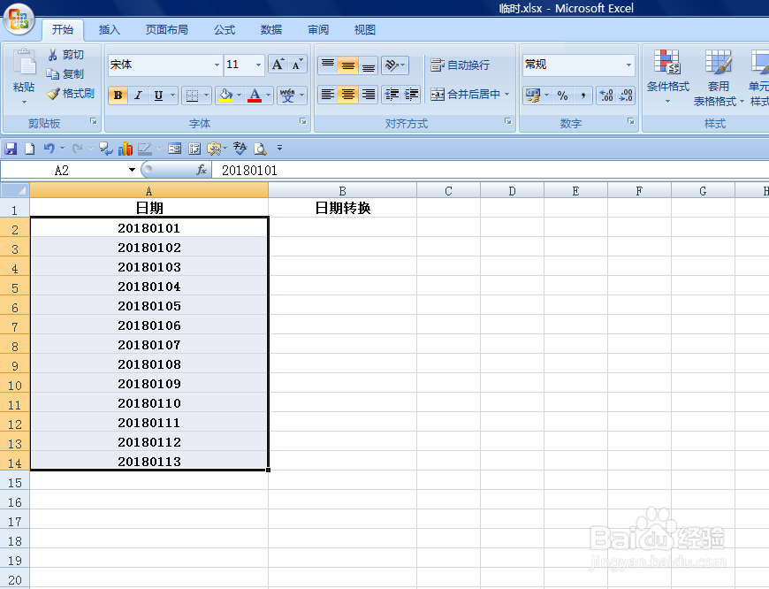Image resolution: width=769 pixels, height=589 pixels.
Task: Toggle italic formatting
Action: (138, 96)
